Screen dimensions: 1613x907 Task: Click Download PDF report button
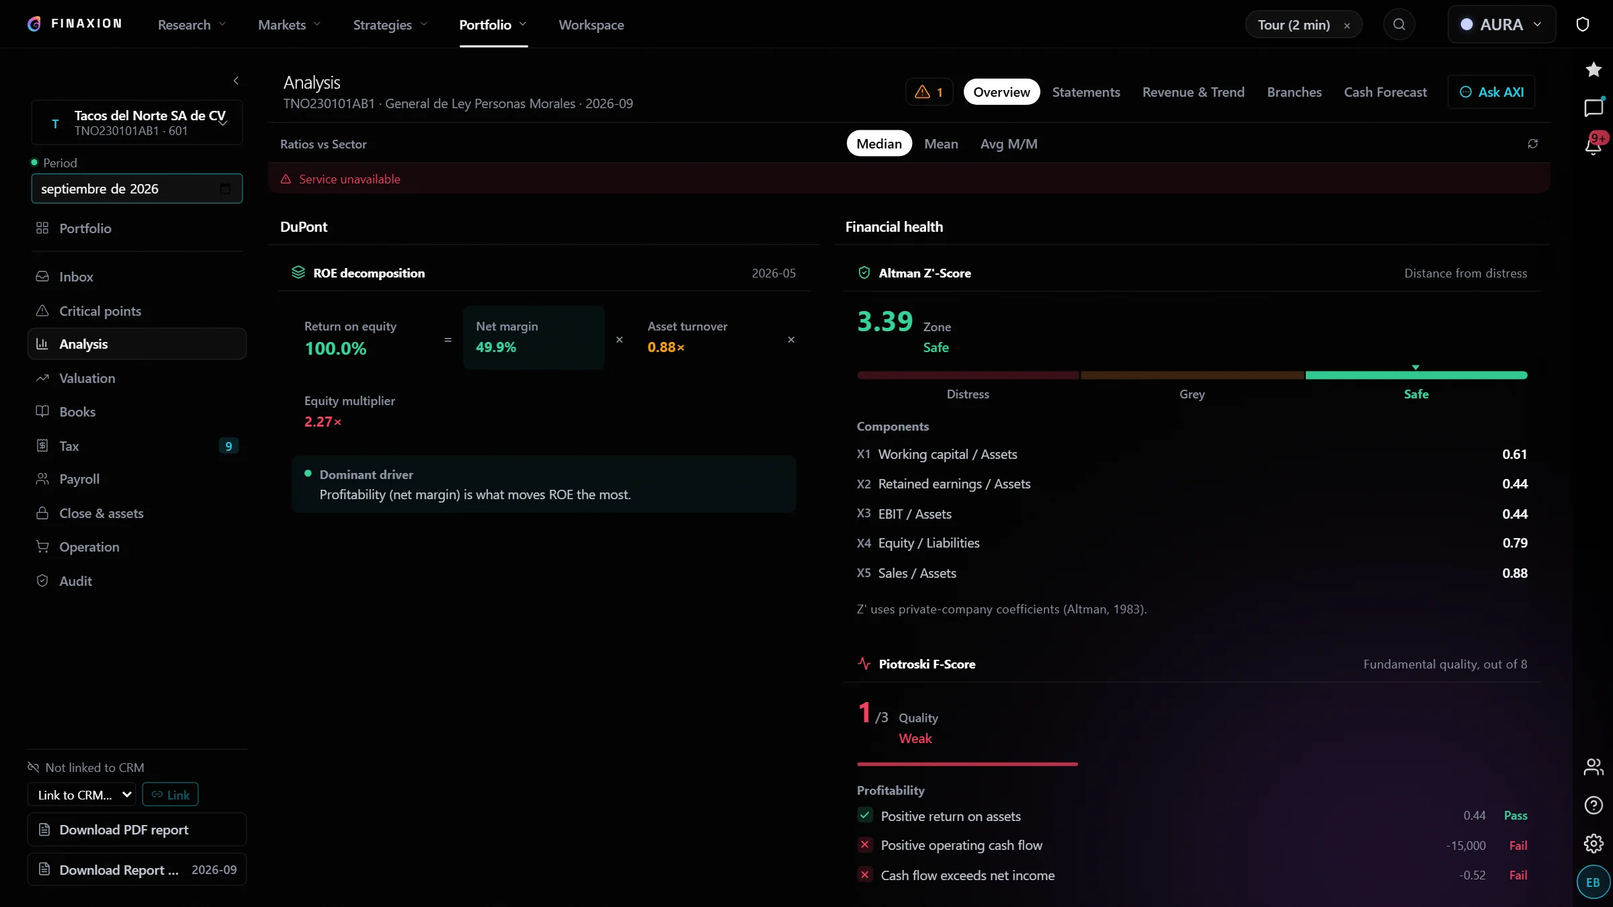(137, 830)
